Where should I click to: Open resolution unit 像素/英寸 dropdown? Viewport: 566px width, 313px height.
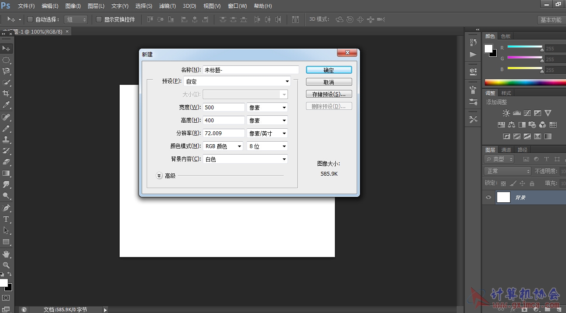coord(267,133)
